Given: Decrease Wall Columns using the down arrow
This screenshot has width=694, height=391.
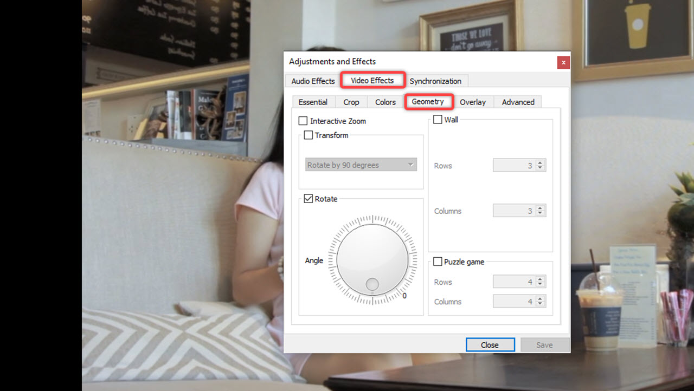Looking at the screenshot, I should click(x=541, y=213).
